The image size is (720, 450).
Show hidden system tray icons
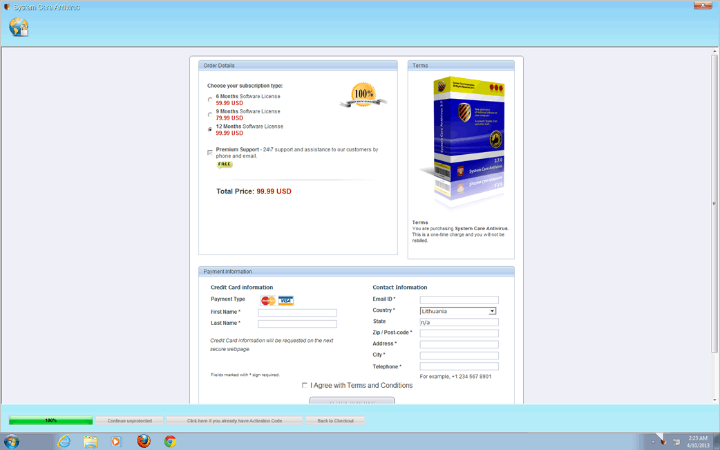coord(653,442)
